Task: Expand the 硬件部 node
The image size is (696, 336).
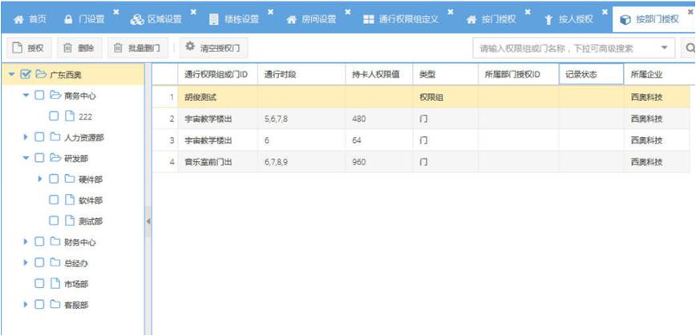Action: coord(40,179)
